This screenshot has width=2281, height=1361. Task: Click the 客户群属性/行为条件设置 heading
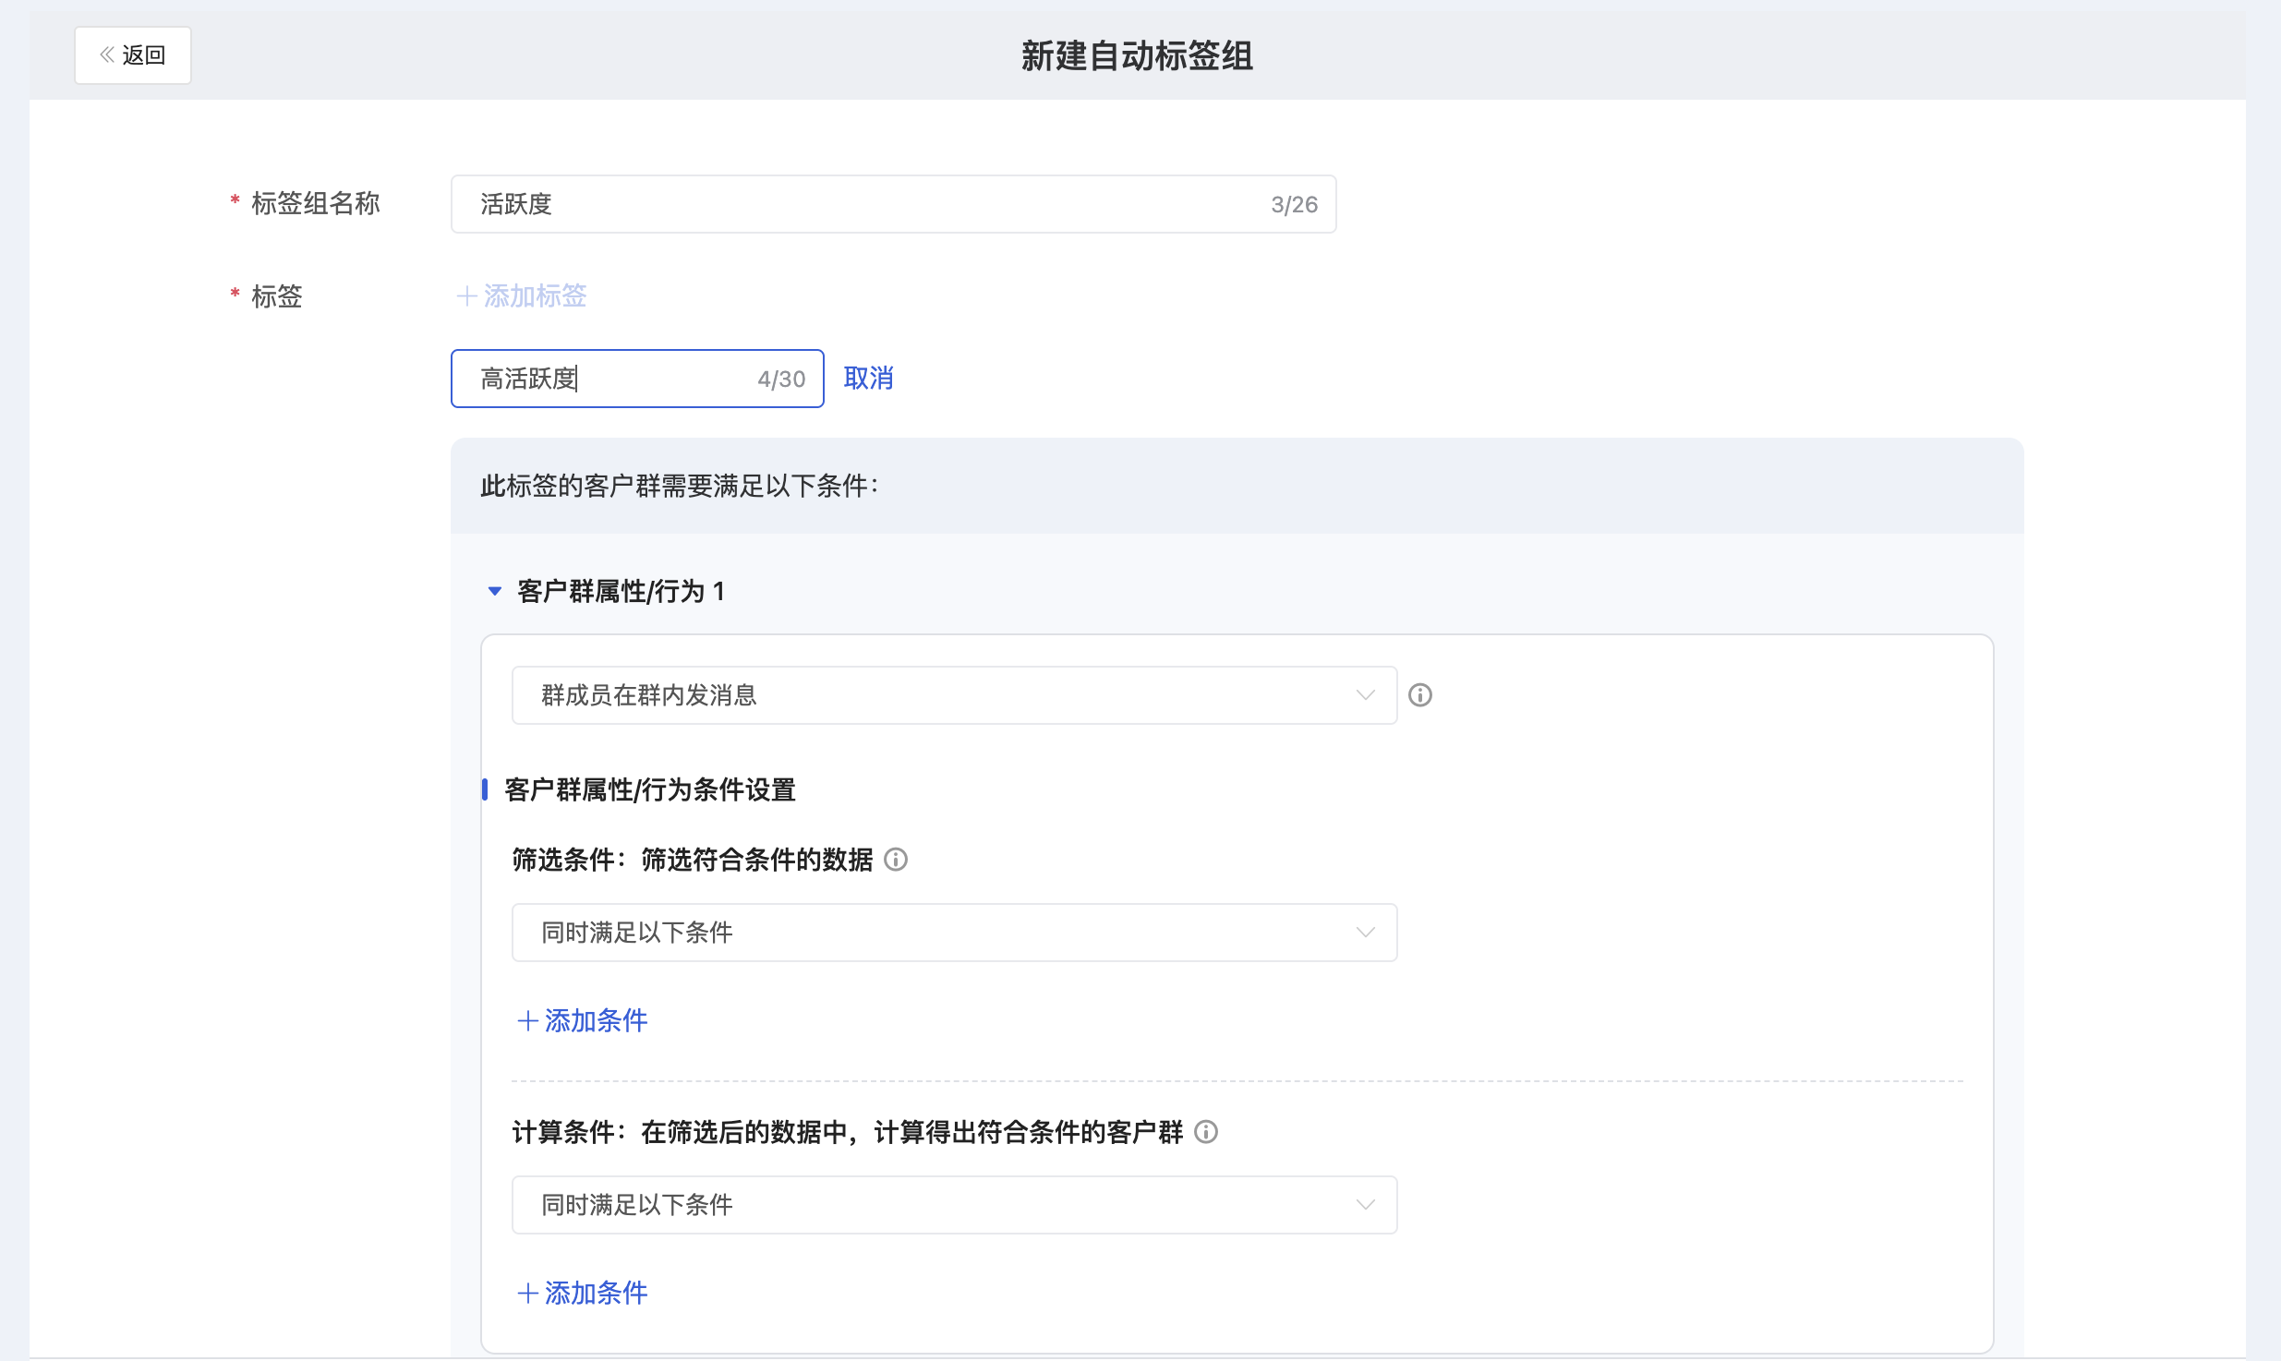pos(650,789)
